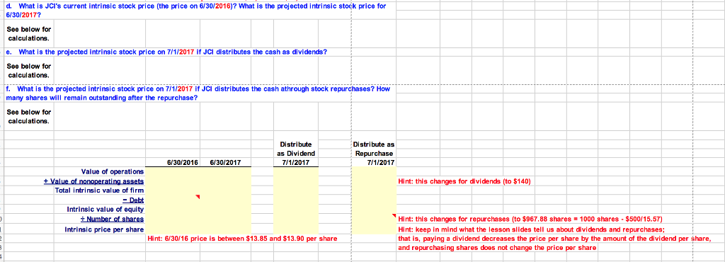Click the Value of operations cell for 6/30/2016
Viewport: 725px width, 262px height.
pyautogui.click(x=173, y=172)
